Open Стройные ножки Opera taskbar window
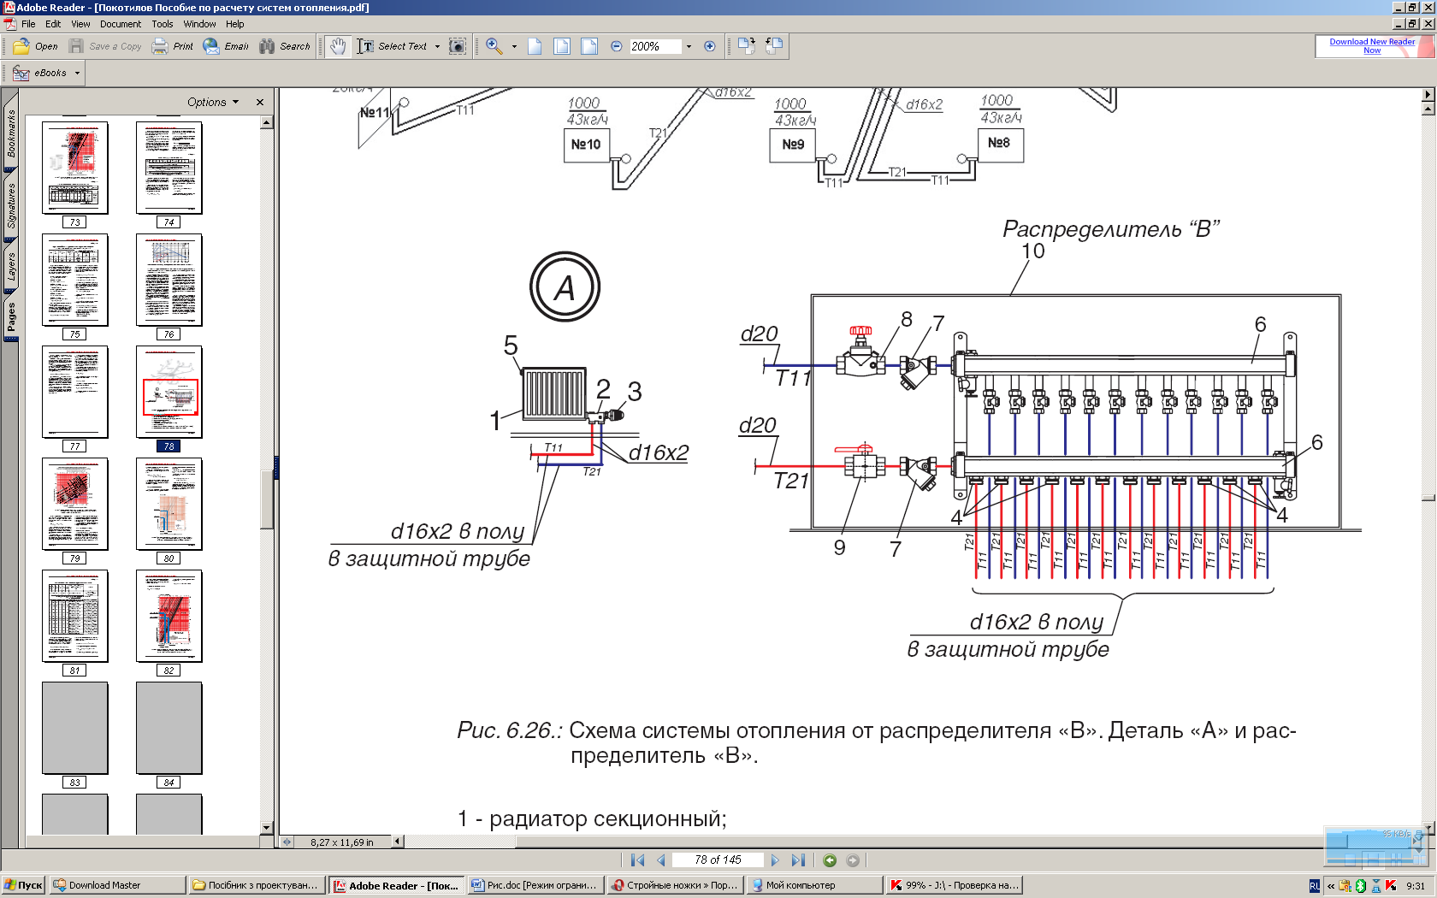 [x=674, y=885]
